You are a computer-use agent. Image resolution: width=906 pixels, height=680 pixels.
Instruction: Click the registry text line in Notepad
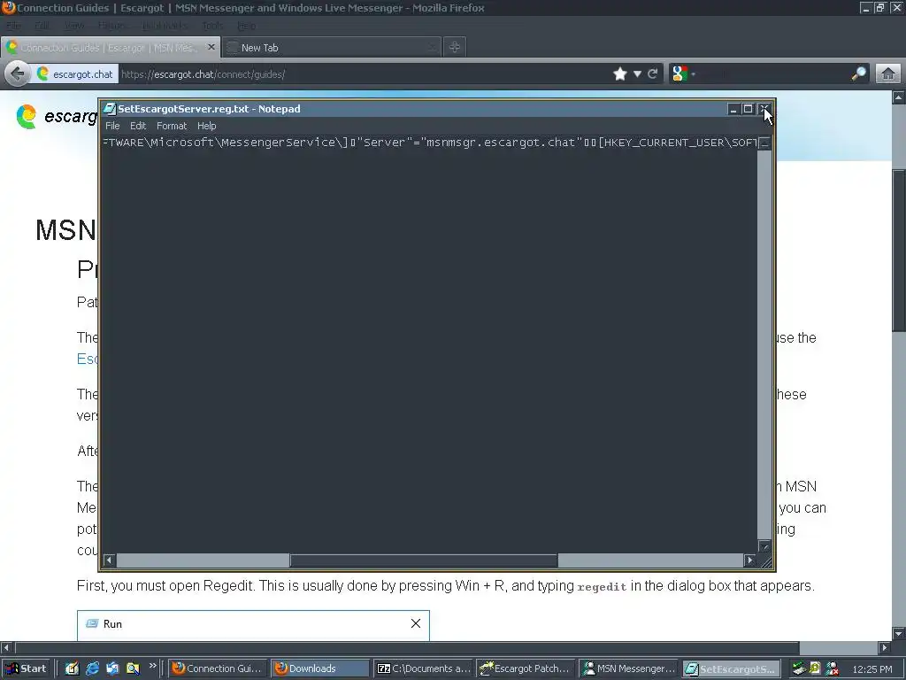tap(429, 143)
